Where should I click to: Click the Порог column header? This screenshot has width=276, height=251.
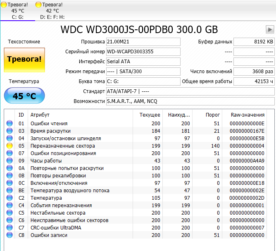(x=207, y=115)
